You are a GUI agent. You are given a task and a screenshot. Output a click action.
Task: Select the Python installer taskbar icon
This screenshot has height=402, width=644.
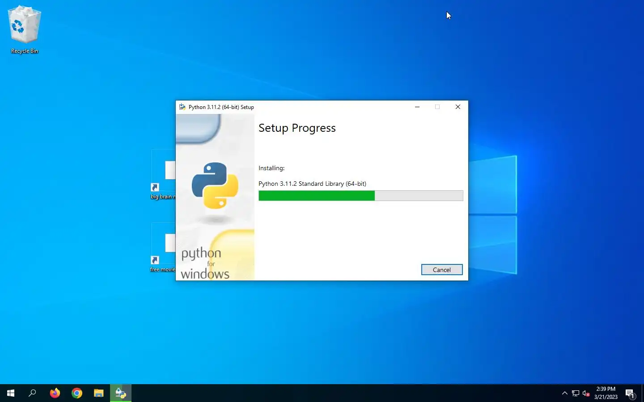(x=121, y=393)
